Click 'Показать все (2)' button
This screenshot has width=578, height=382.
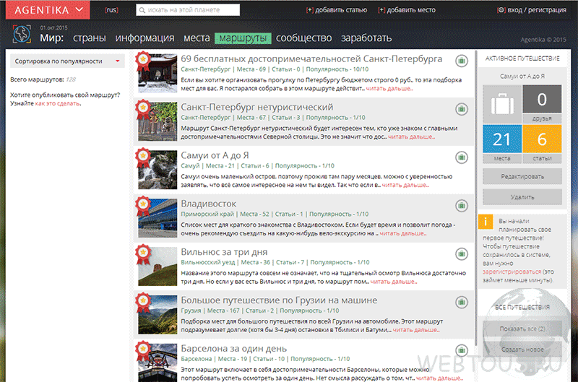click(x=522, y=329)
